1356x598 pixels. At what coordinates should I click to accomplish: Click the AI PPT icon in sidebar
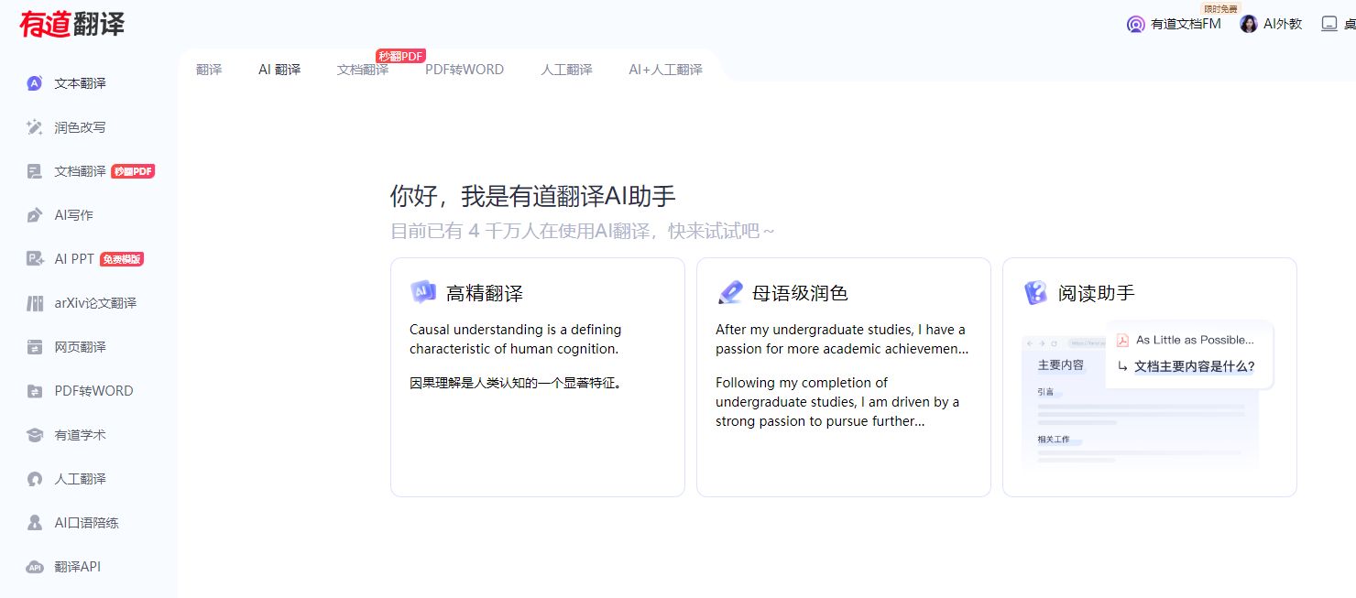[35, 259]
